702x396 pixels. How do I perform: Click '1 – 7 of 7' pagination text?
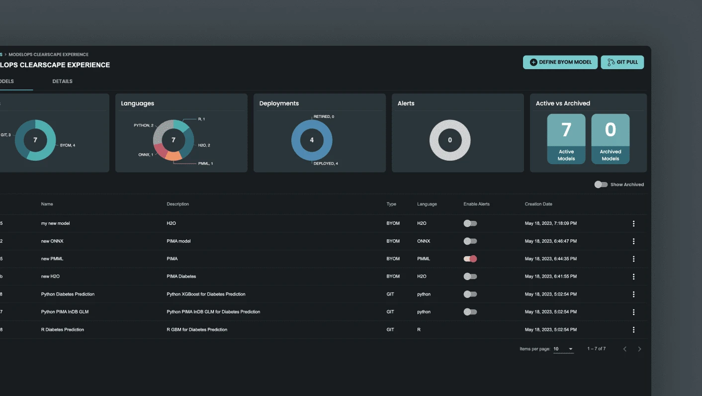(x=597, y=349)
